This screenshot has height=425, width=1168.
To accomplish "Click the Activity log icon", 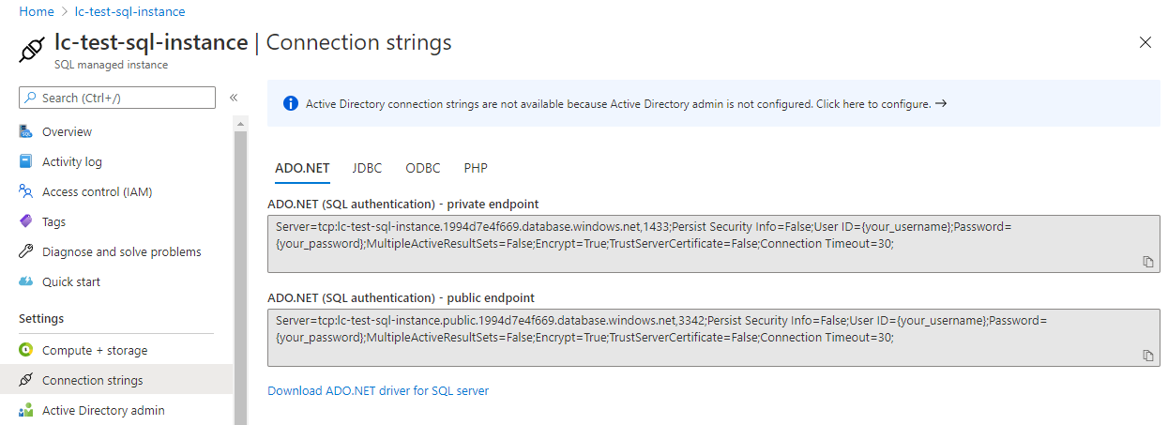I will [x=26, y=161].
